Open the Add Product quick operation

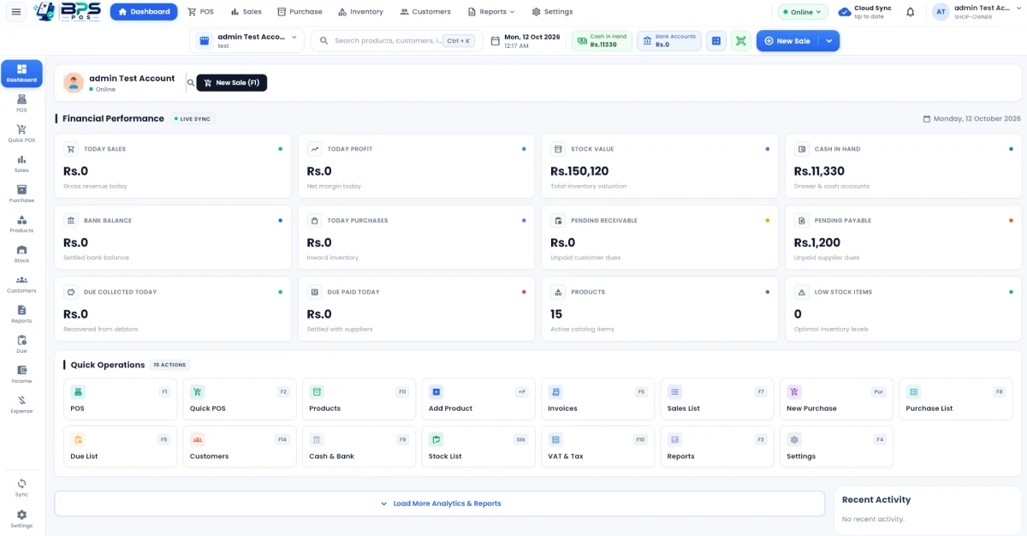pyautogui.click(x=478, y=399)
